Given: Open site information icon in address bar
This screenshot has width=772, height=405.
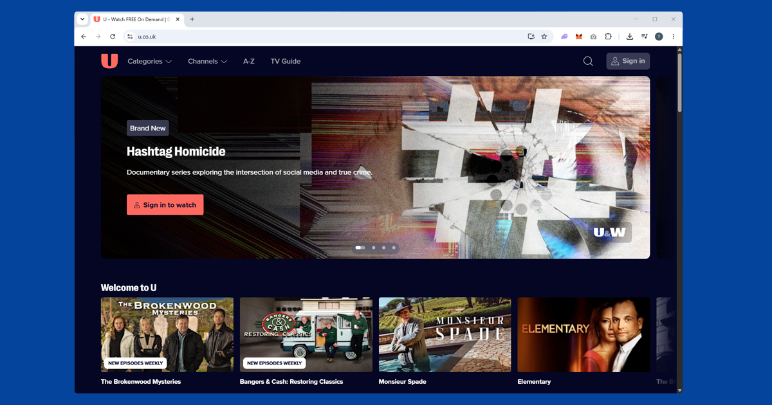Looking at the screenshot, I should click(x=129, y=37).
